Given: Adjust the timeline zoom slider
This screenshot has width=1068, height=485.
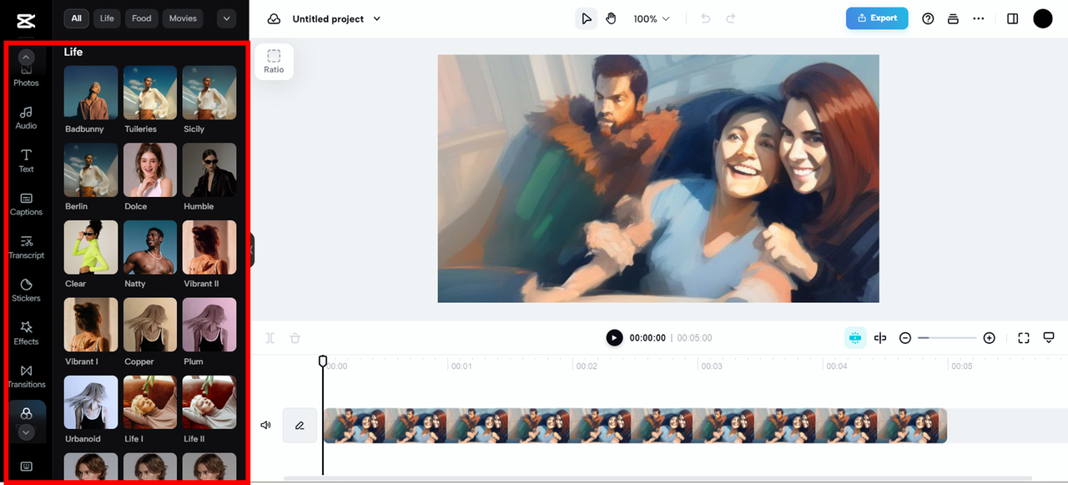Looking at the screenshot, I should coord(947,338).
